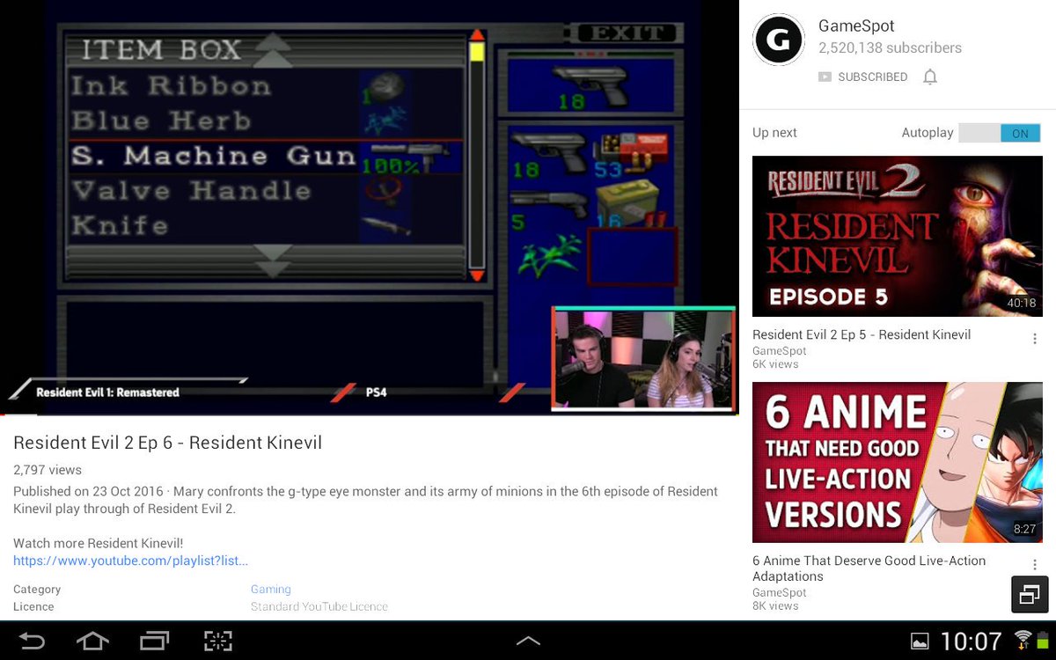
Task: Tap the Up next label
Action: pyautogui.click(x=774, y=133)
